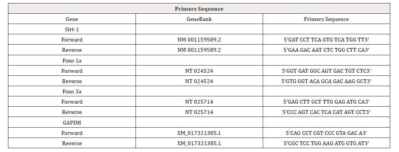The image size is (399, 152).
Task: Select sequence 5'CAG CCT CGT CCC GTA GAC A3'
Action: click(x=326, y=133)
